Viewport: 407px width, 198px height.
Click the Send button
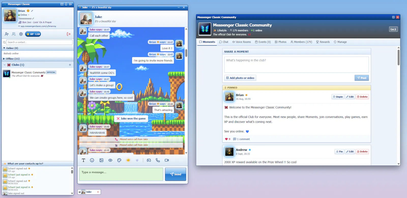tap(176, 174)
